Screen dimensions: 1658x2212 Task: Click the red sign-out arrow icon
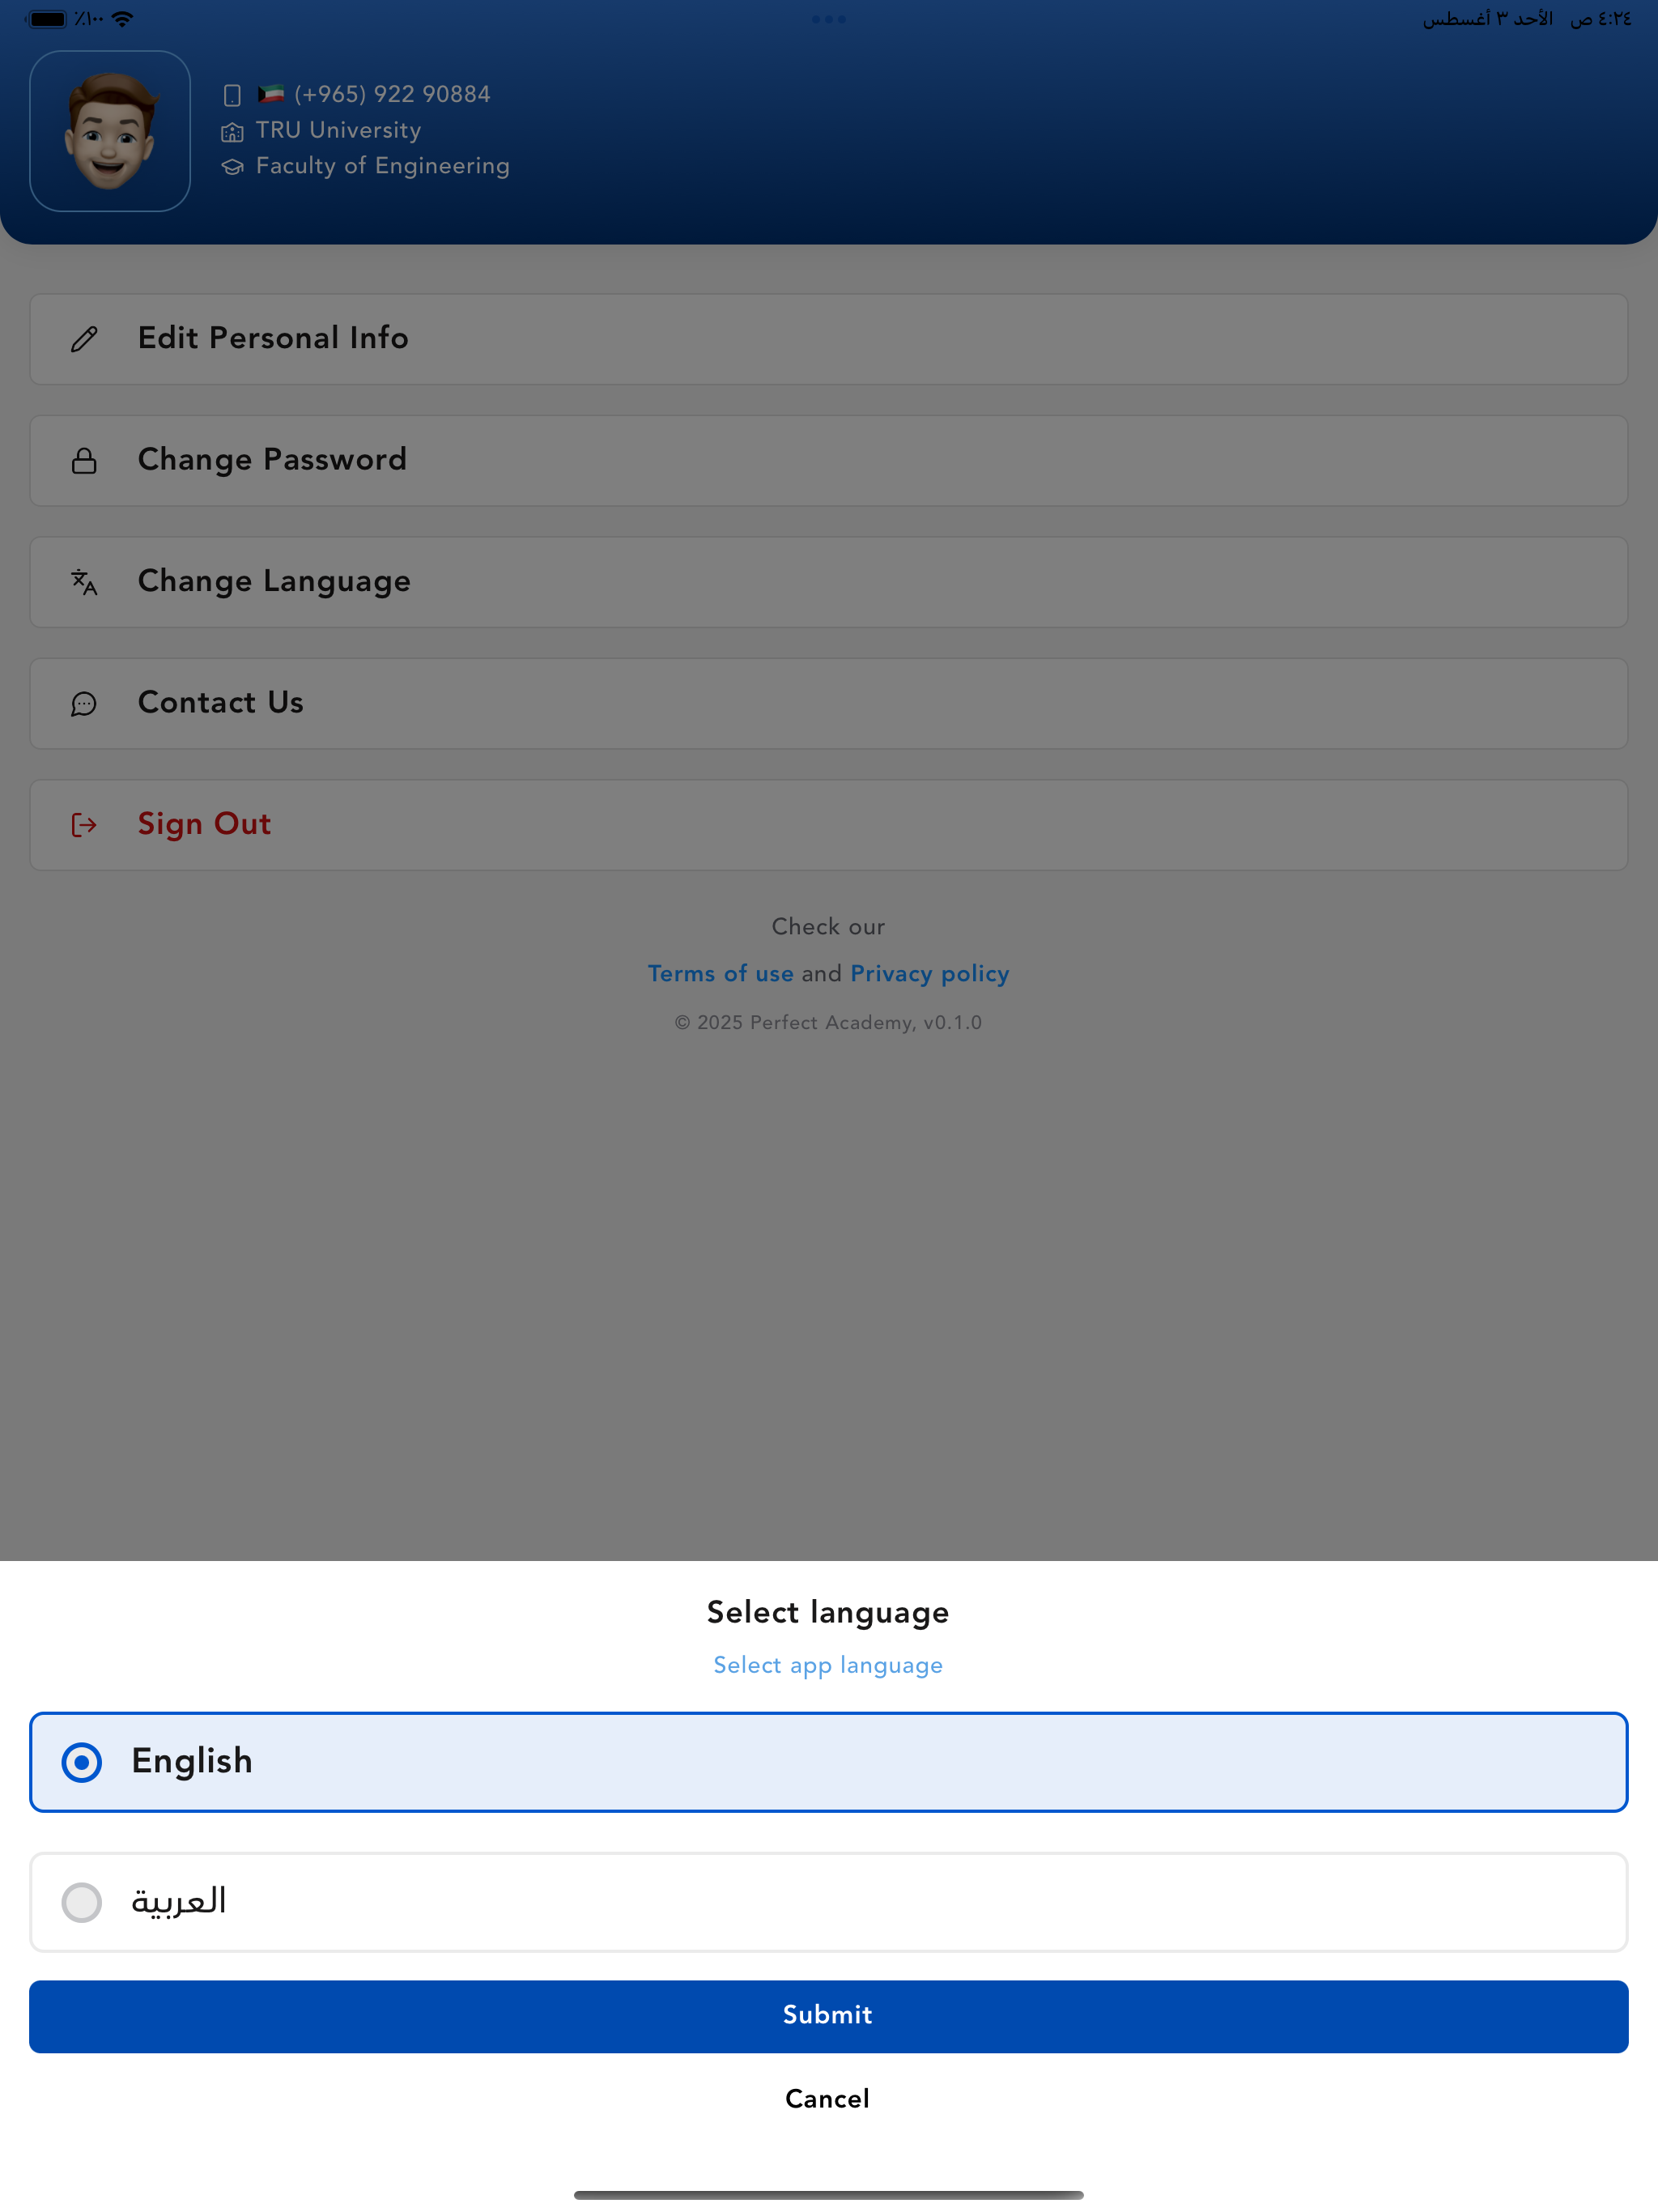(84, 825)
